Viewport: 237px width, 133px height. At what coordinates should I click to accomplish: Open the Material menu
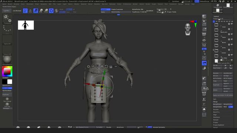83,4
